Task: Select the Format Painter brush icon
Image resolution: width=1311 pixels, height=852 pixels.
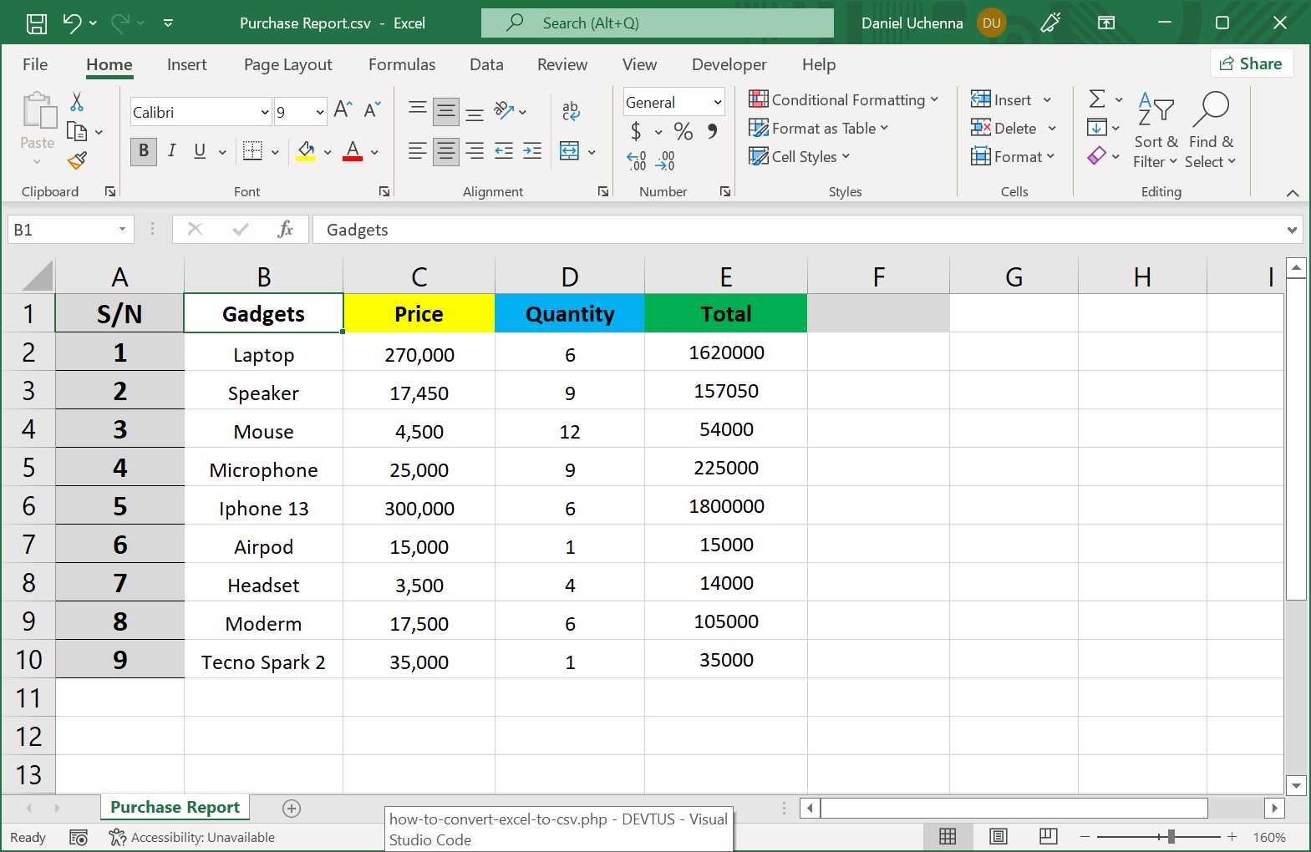Action: (x=77, y=160)
